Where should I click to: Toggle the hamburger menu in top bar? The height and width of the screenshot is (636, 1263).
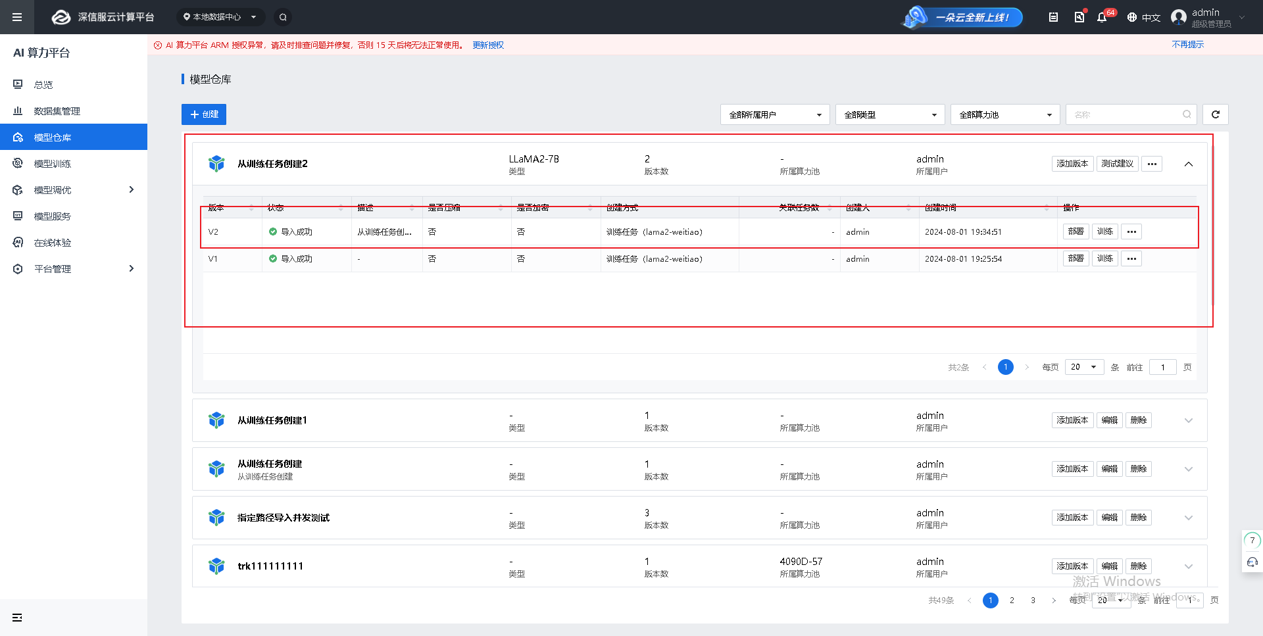(17, 17)
